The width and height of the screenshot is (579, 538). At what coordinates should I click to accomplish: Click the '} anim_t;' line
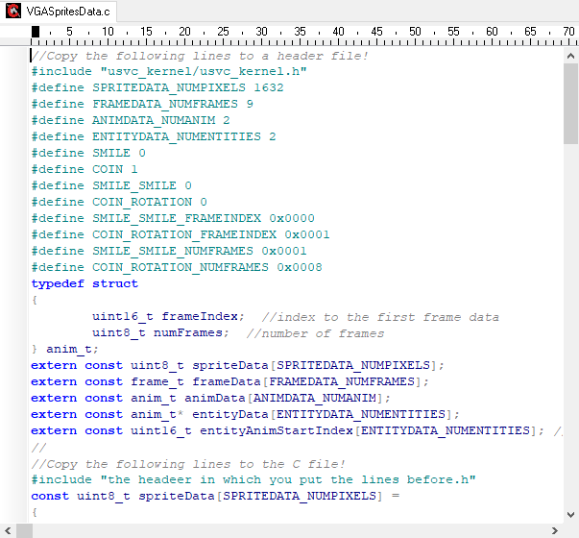click(65, 349)
